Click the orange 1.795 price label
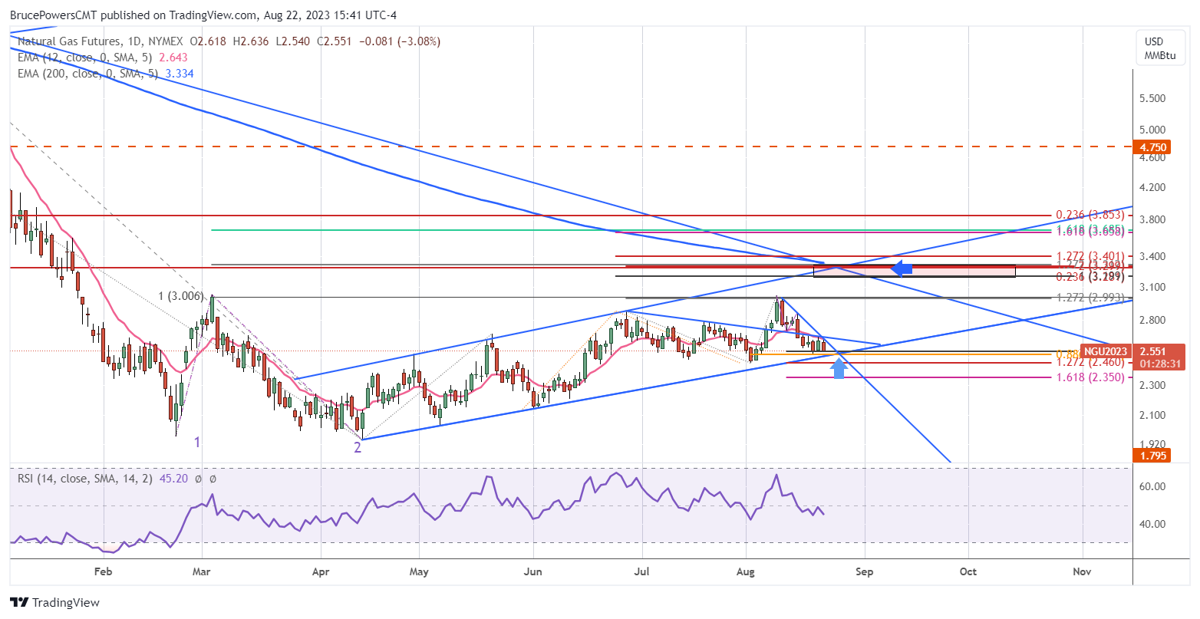The height and width of the screenshot is (619, 1200). point(1152,456)
